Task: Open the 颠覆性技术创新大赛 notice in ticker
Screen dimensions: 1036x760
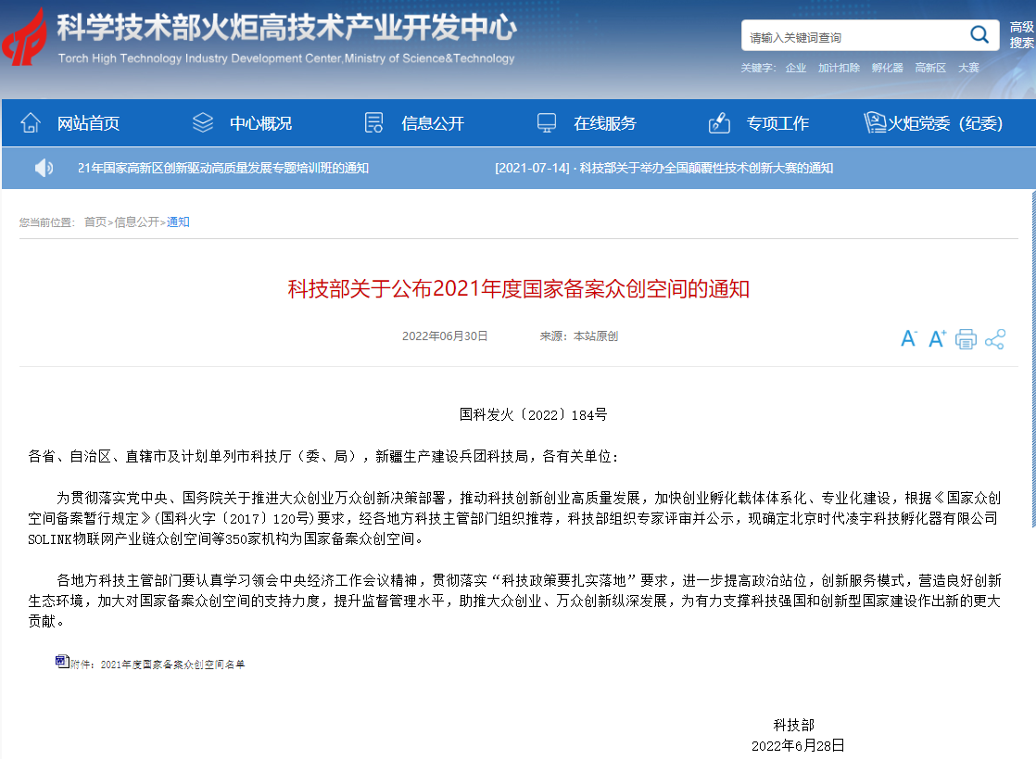Action: coord(663,168)
